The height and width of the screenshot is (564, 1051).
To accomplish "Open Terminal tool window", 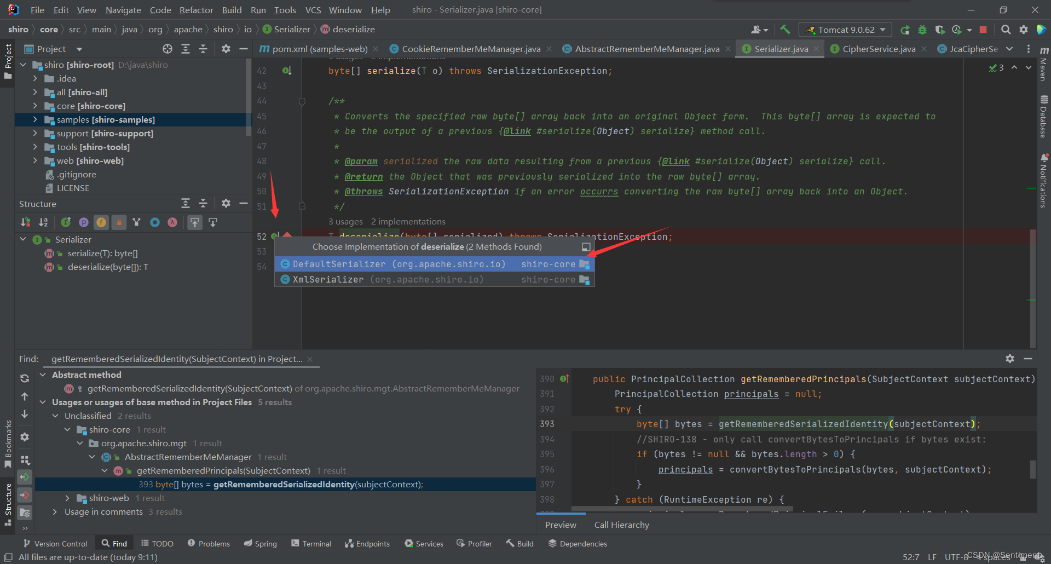I will coord(311,543).
